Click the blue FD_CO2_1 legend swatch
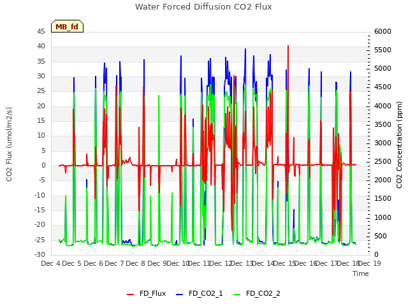408x306 pixels. (x=180, y=295)
